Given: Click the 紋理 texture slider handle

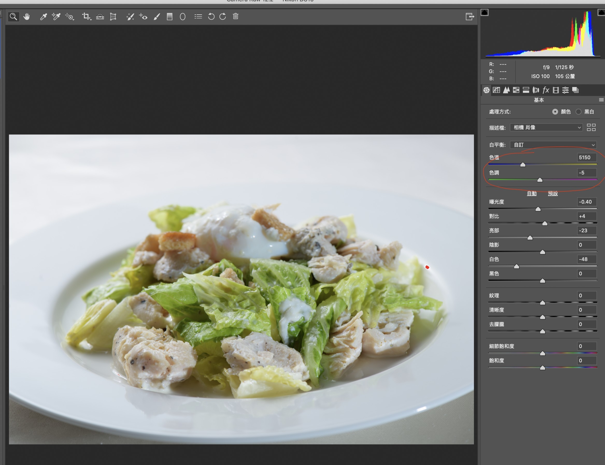Looking at the screenshot, I should 543,303.
